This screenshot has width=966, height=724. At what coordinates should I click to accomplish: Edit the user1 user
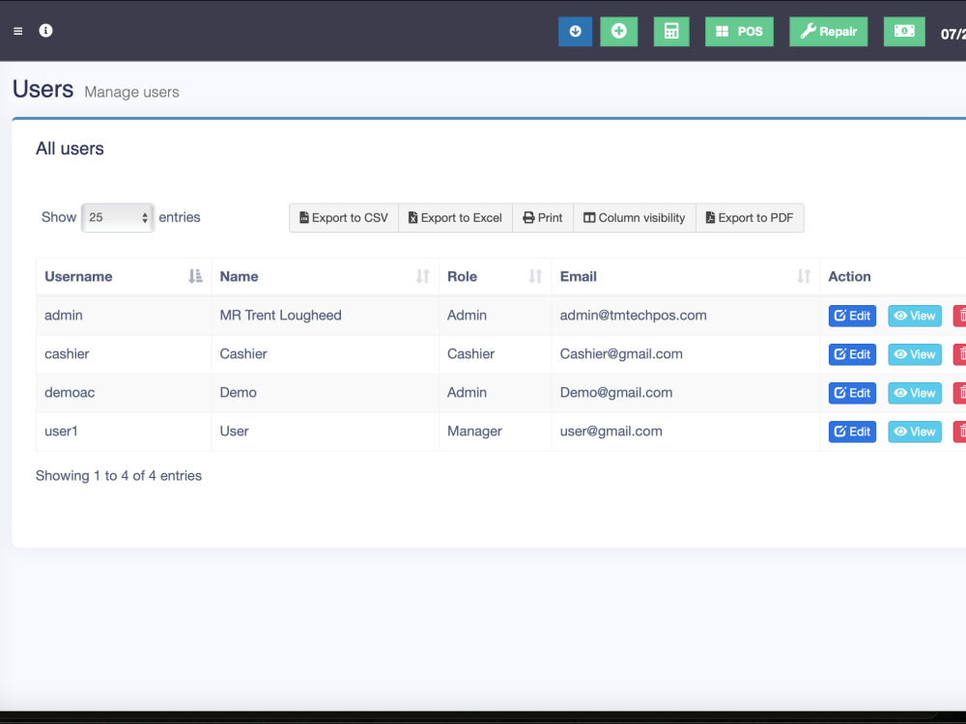pyautogui.click(x=852, y=432)
